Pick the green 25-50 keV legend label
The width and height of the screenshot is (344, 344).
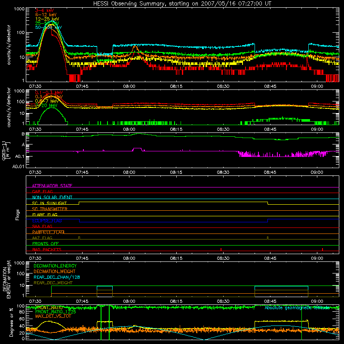[x=47, y=23]
